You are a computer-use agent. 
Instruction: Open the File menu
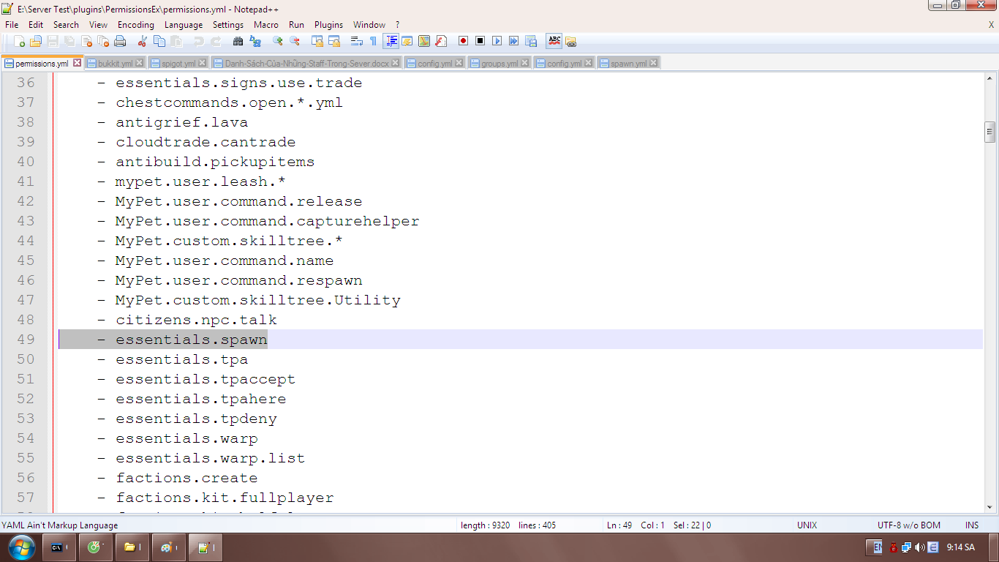pos(12,25)
